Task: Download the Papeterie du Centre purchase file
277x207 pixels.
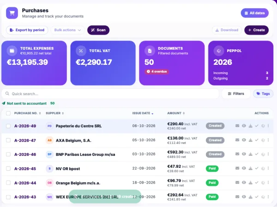Action: coord(251,126)
